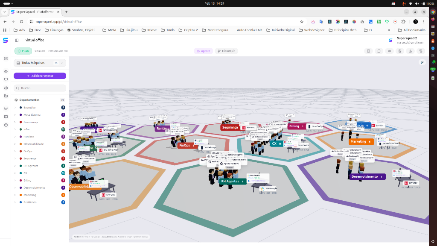Open the Todas Máquinas dropdown
437x246 pixels.
[40, 62]
